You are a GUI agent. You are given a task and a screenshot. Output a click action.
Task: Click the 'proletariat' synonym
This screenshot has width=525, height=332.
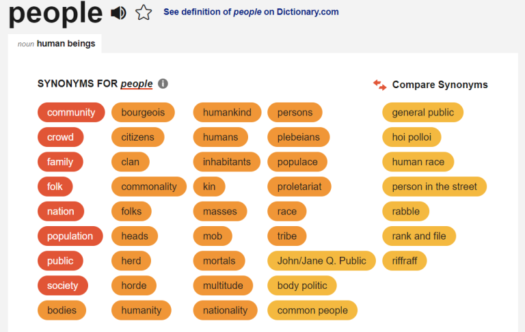tap(299, 186)
